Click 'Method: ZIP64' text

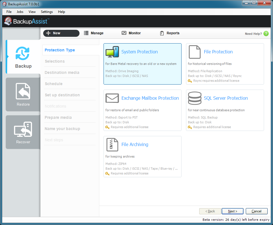116,164
